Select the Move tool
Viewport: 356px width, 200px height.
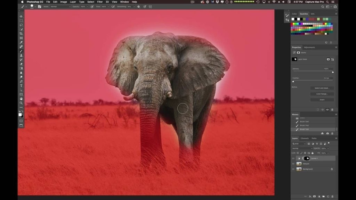[x=21, y=16]
